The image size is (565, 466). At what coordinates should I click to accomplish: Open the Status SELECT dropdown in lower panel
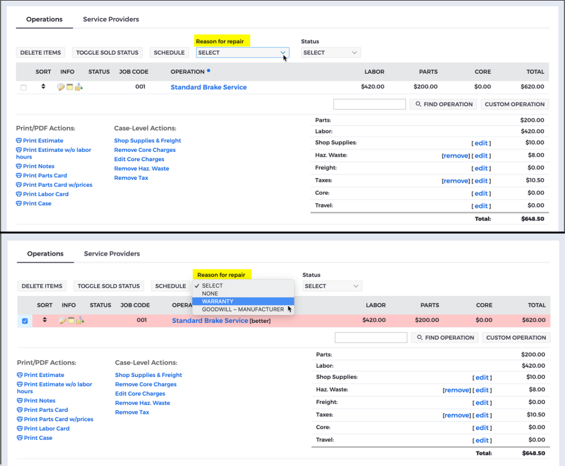[332, 286]
